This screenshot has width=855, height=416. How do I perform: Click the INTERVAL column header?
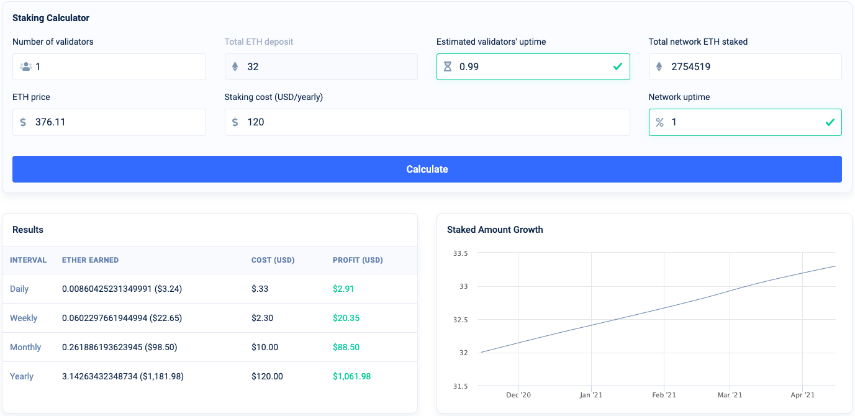click(28, 260)
